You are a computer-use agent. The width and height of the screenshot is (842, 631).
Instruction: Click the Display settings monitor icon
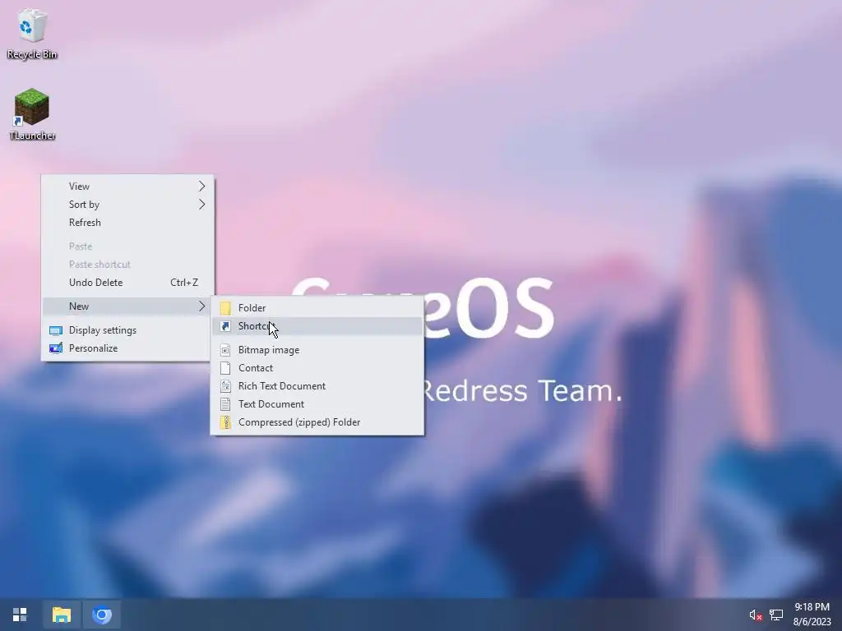pyautogui.click(x=56, y=330)
